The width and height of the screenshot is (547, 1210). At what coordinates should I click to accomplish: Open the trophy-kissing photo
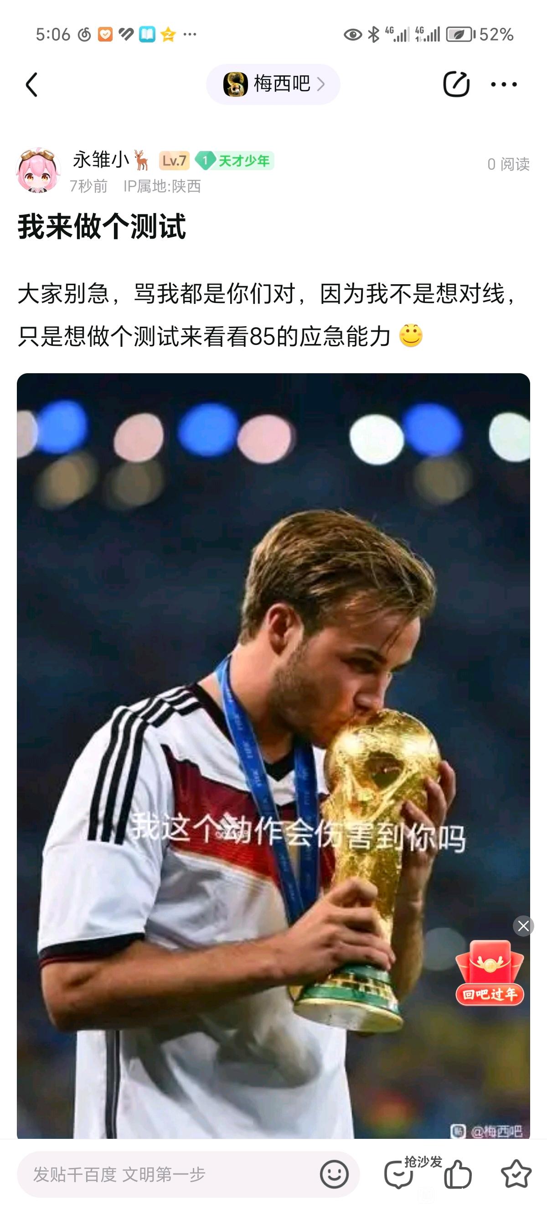click(273, 755)
